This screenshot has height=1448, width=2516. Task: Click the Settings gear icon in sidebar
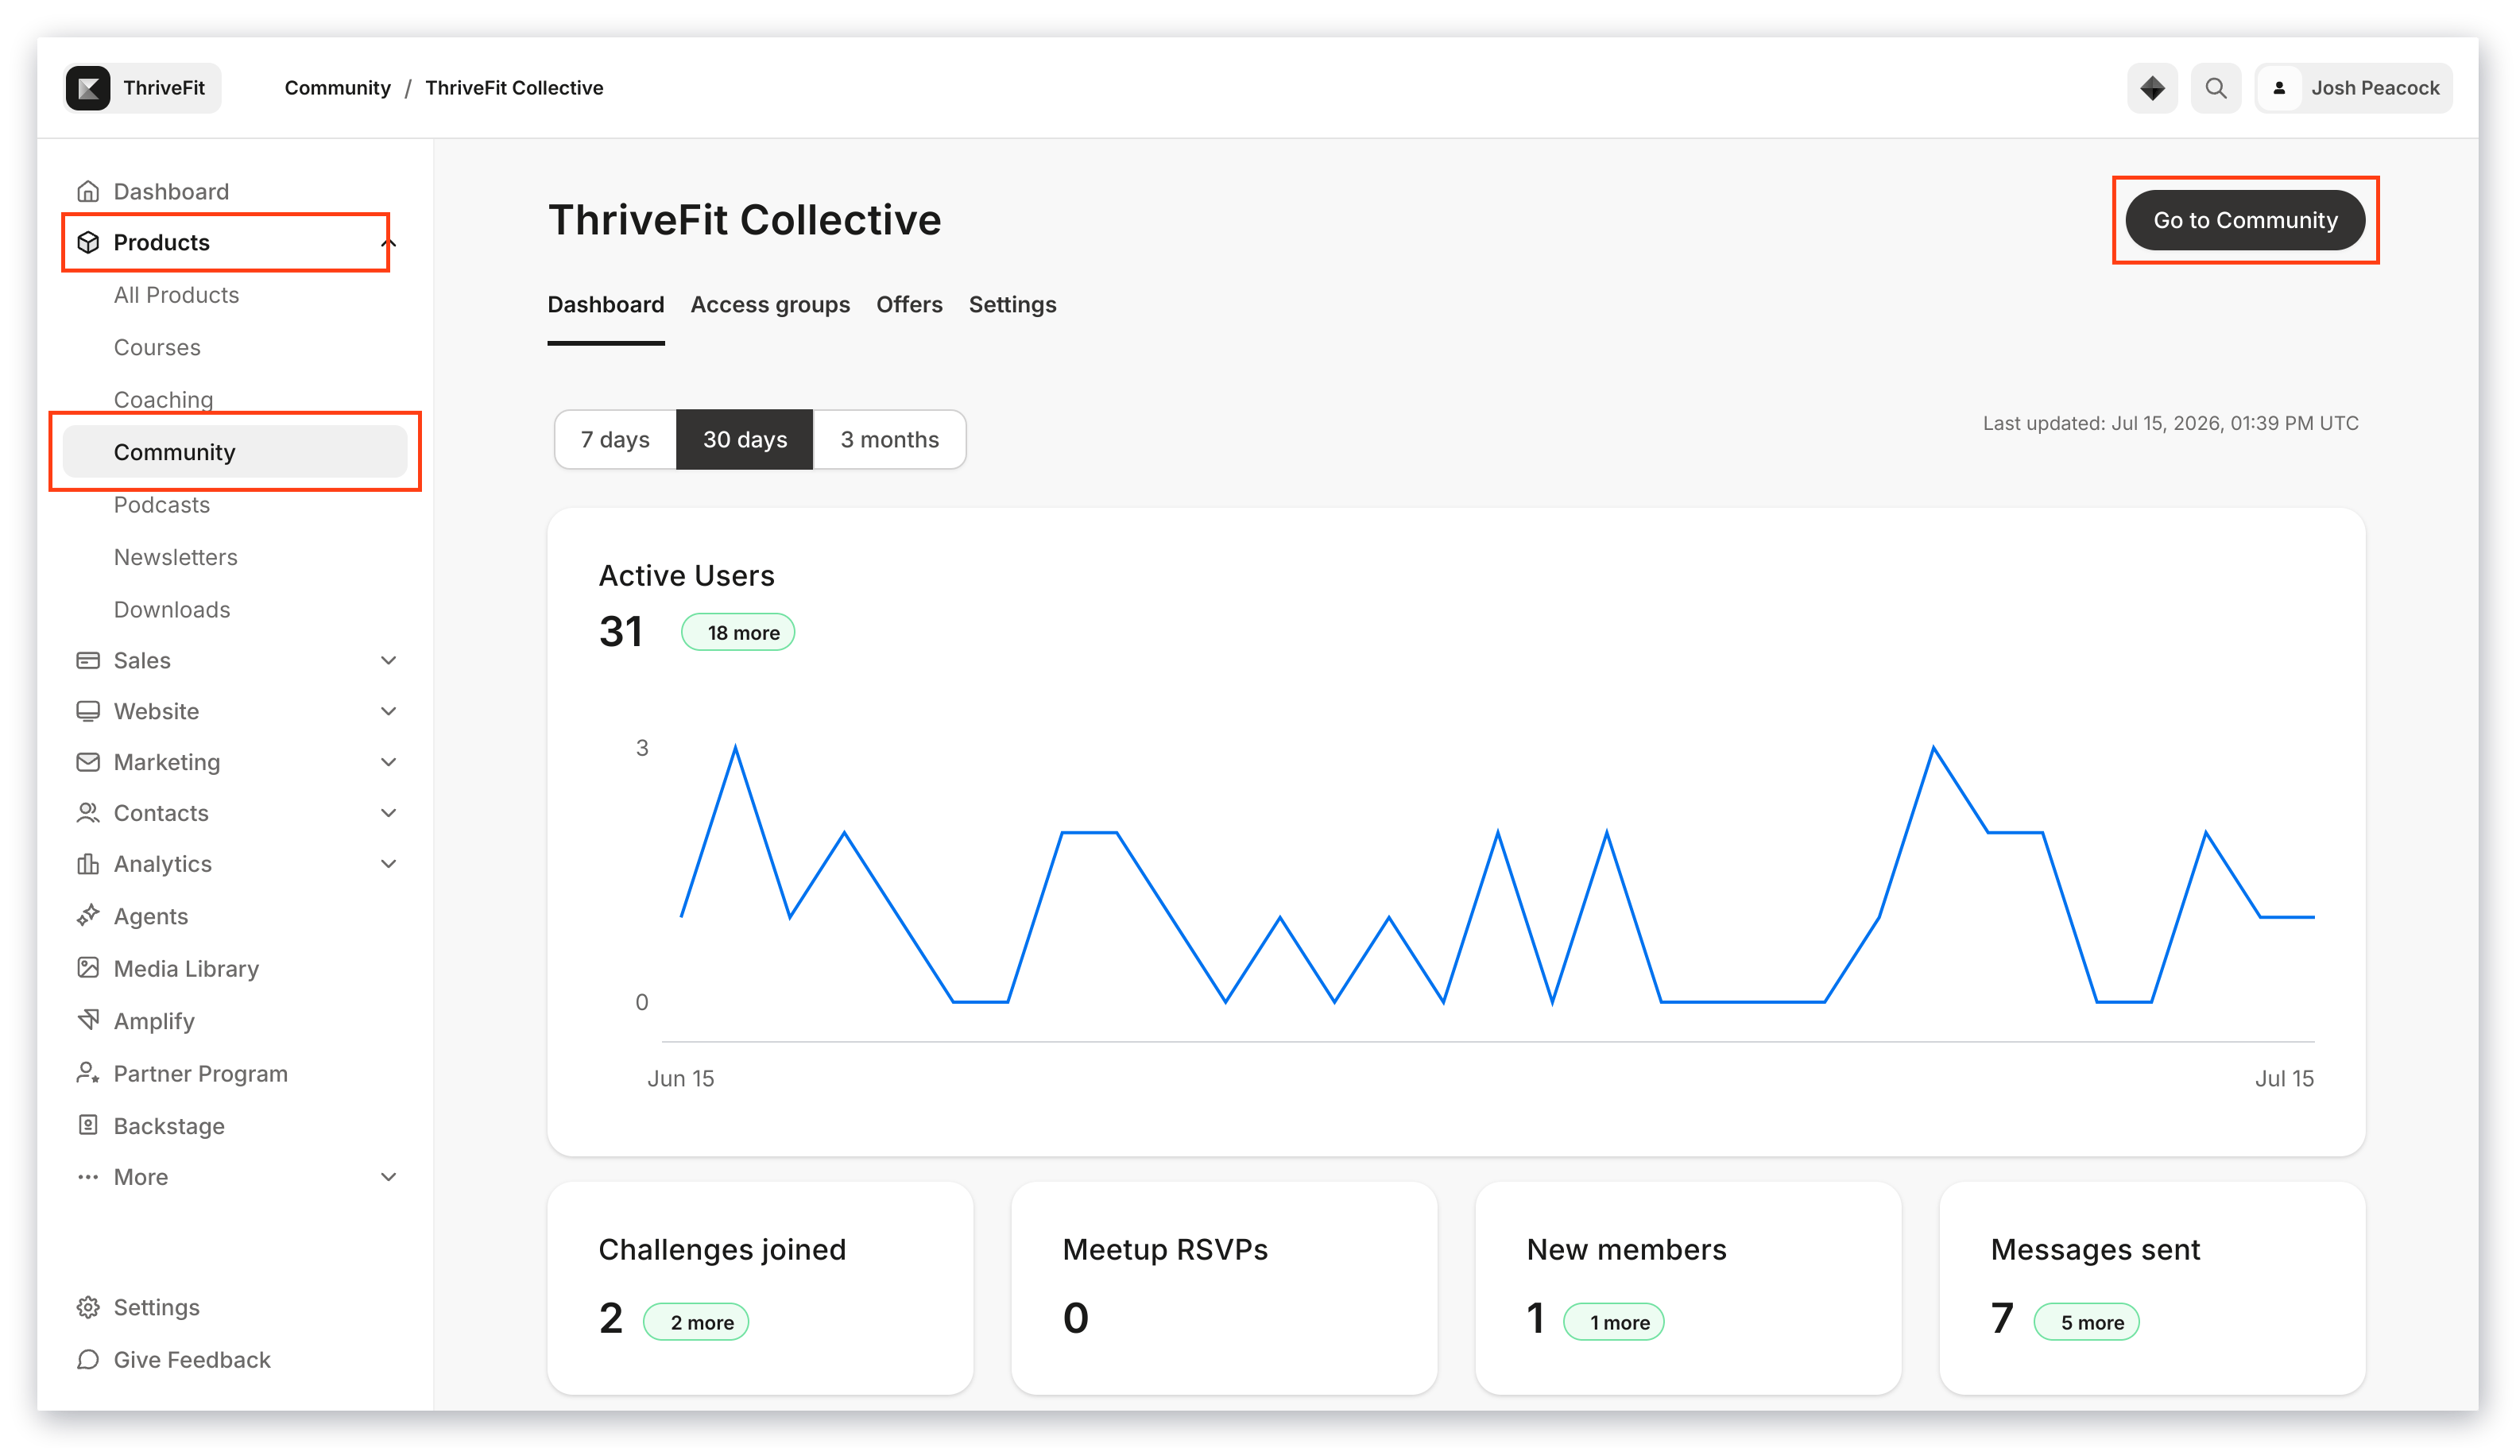coord(87,1307)
